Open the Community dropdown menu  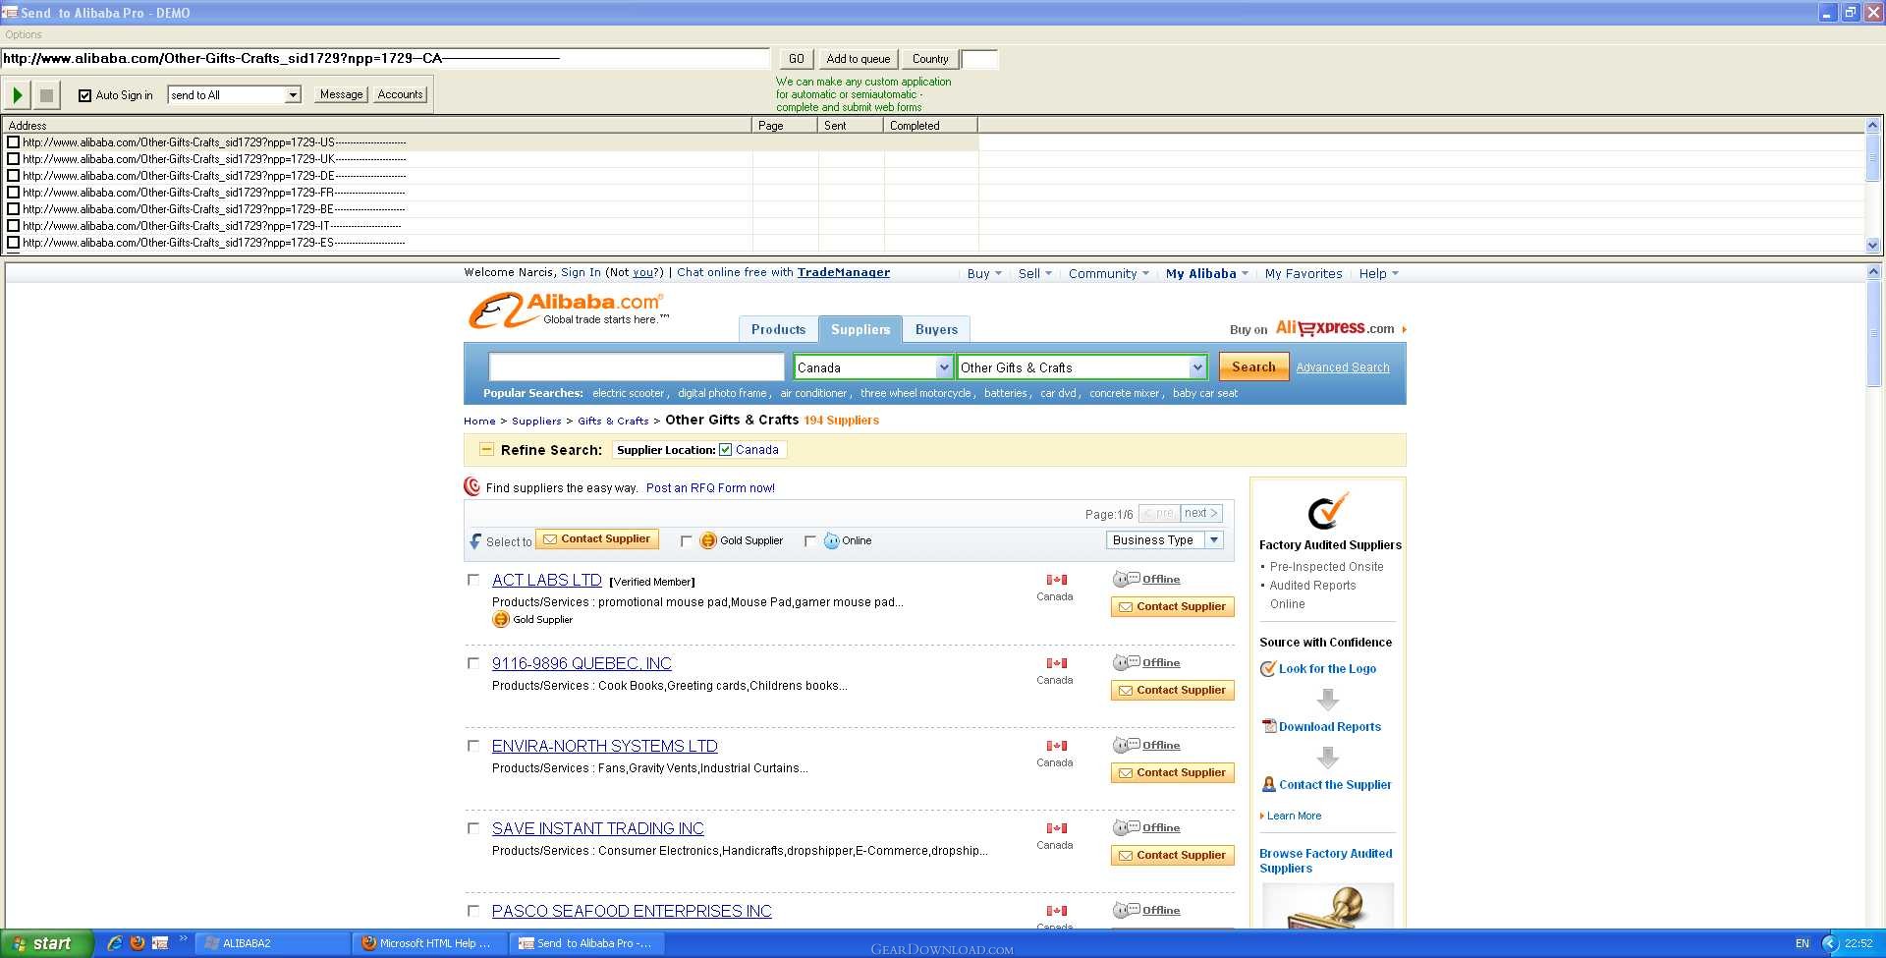coord(1108,274)
